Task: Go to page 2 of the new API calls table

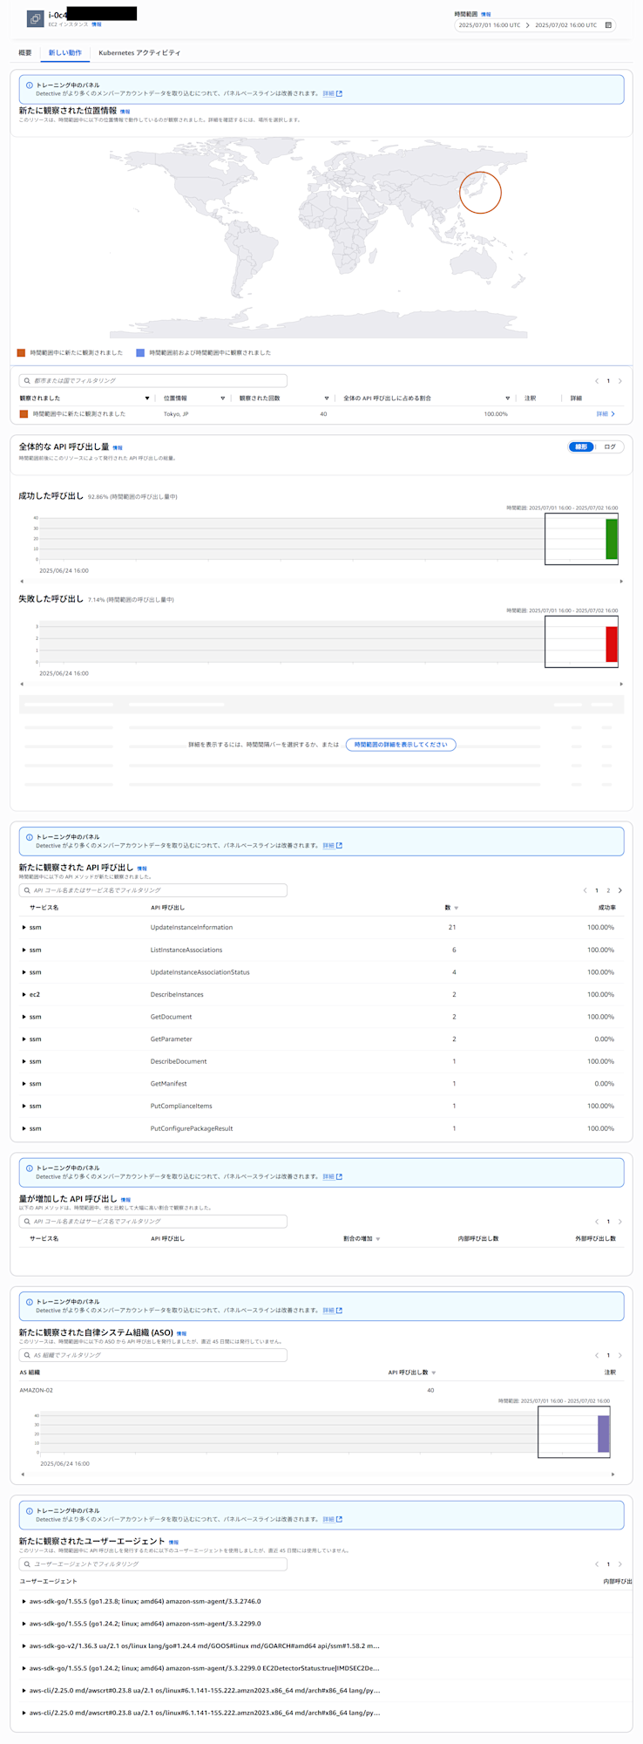Action: pyautogui.click(x=608, y=890)
